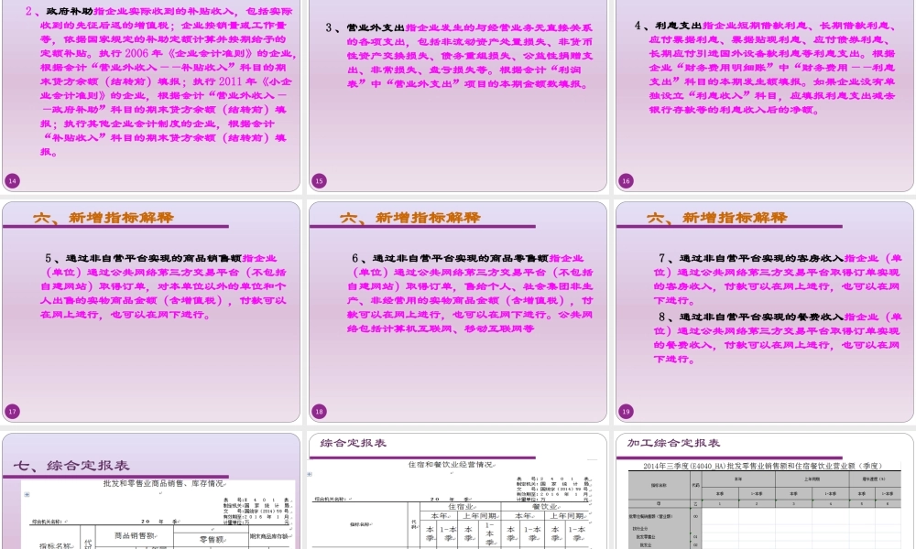Click the slide number badge 14

pyautogui.click(x=12, y=181)
